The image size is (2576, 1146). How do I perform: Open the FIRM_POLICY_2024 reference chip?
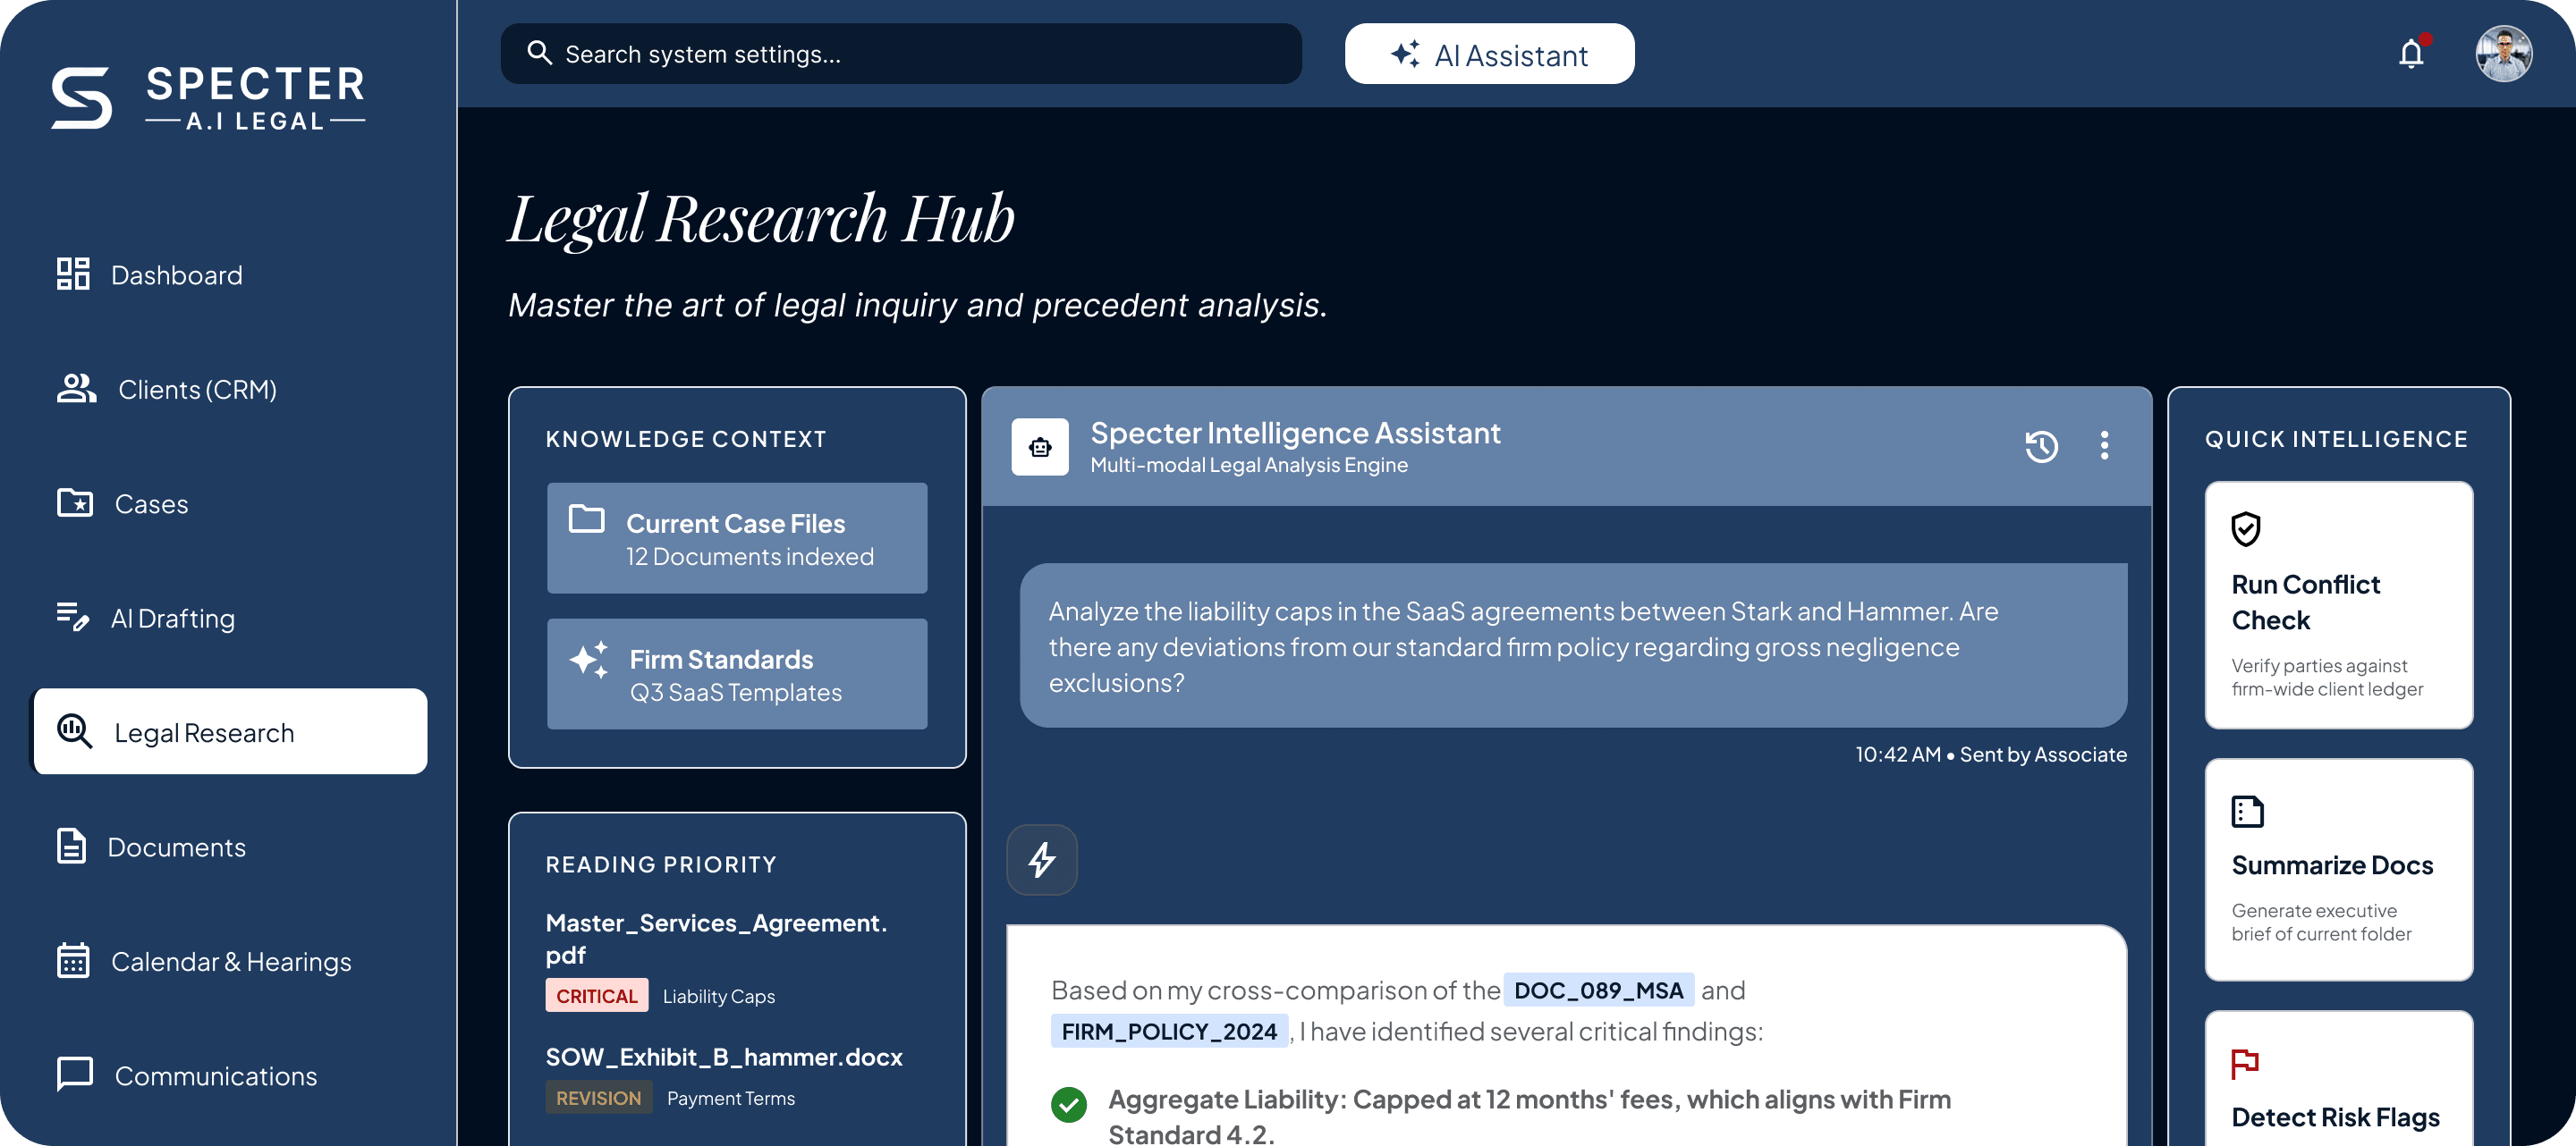pos(1169,1031)
